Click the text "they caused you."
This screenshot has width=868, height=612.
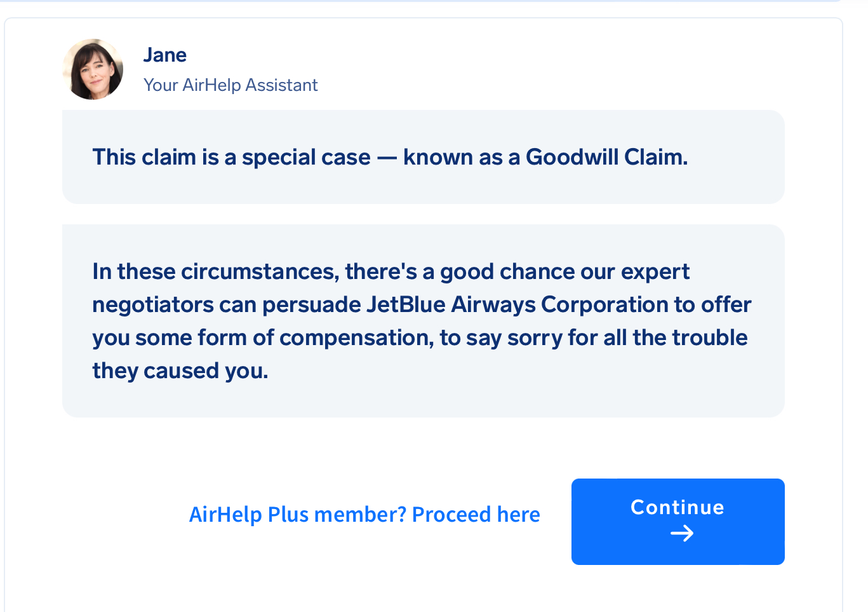(180, 371)
